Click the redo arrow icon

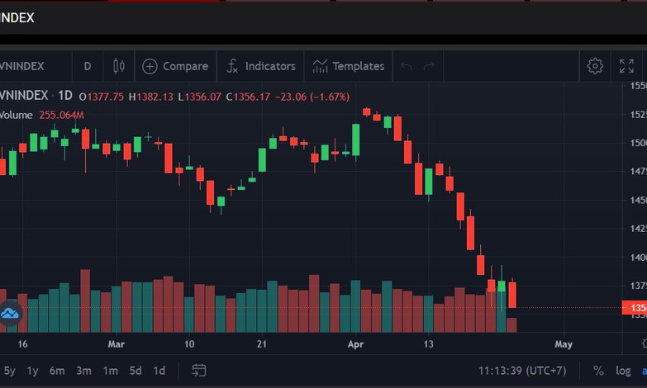coord(429,66)
